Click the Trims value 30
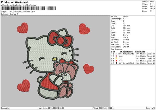The image size is (156, 110). 124,23
